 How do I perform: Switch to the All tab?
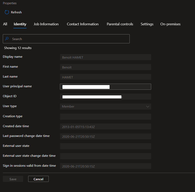pyautogui.click(x=5, y=24)
